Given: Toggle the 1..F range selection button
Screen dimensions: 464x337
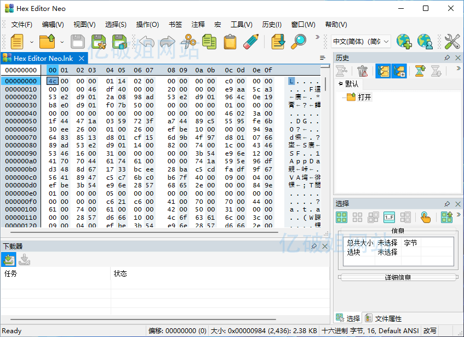Looking at the screenshot, I should click(x=389, y=217).
